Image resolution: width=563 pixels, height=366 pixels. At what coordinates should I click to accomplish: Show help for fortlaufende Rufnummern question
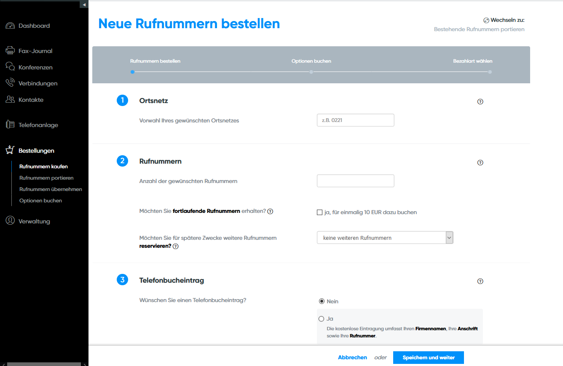[x=271, y=212]
